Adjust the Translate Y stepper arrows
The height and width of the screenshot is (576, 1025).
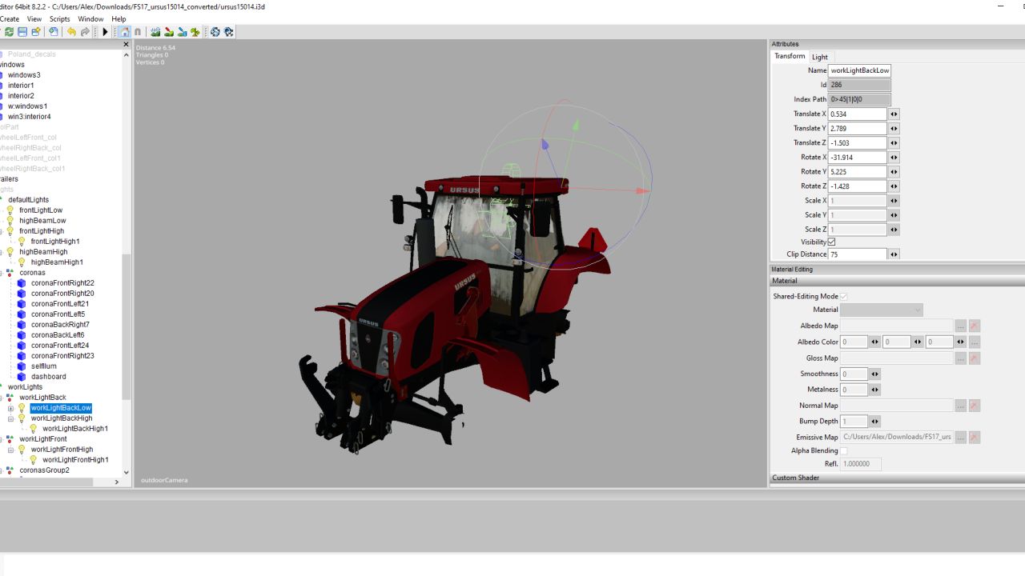[x=894, y=129]
